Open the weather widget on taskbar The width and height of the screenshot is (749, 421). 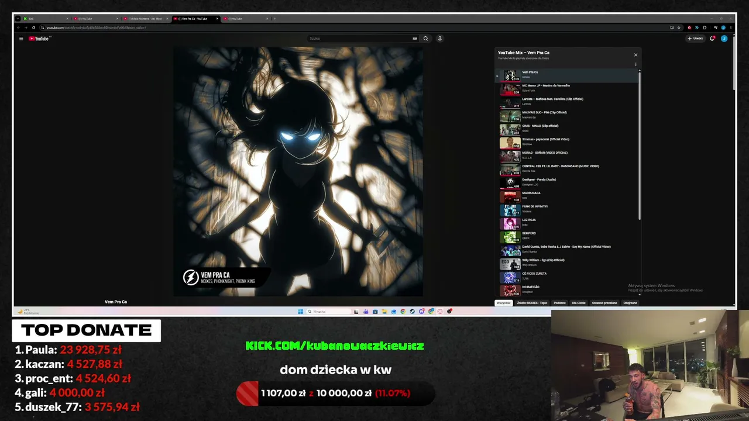pyautogui.click(x=28, y=312)
